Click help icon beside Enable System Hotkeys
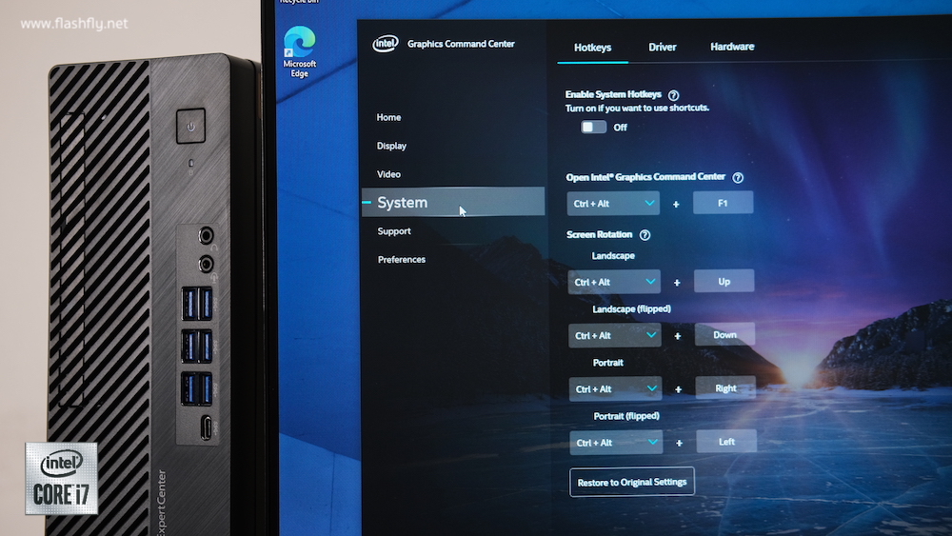The width and height of the screenshot is (952, 536). pyautogui.click(x=674, y=95)
